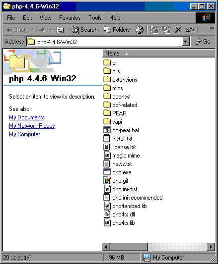Select the PEAR folder icon
This screenshot has width=218, height=264.
[107, 113]
